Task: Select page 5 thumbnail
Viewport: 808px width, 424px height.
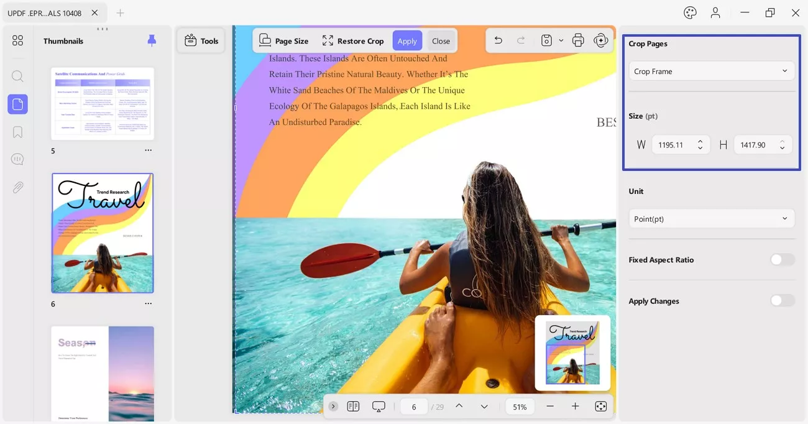Action: tap(103, 103)
